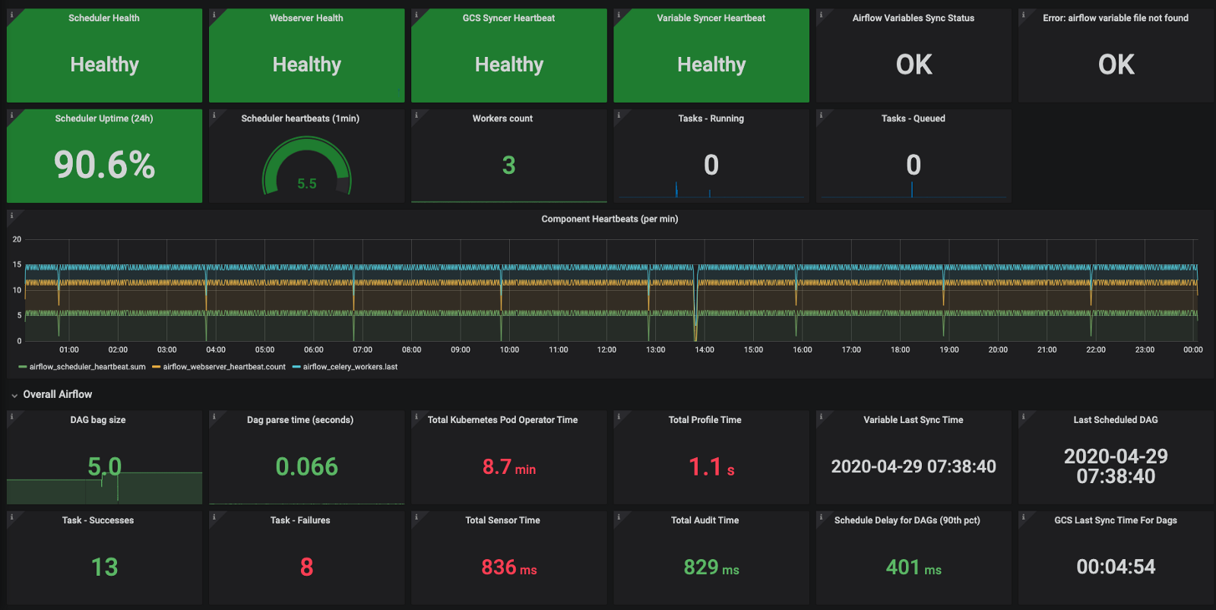The height and width of the screenshot is (610, 1216).
Task: Toggle airflow_scheduler_heartbeat.sum legend series
Action: (87, 367)
